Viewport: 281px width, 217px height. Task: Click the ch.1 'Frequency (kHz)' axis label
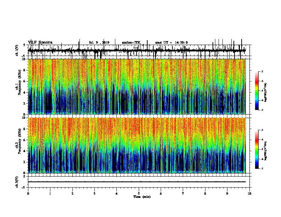coord(20,83)
